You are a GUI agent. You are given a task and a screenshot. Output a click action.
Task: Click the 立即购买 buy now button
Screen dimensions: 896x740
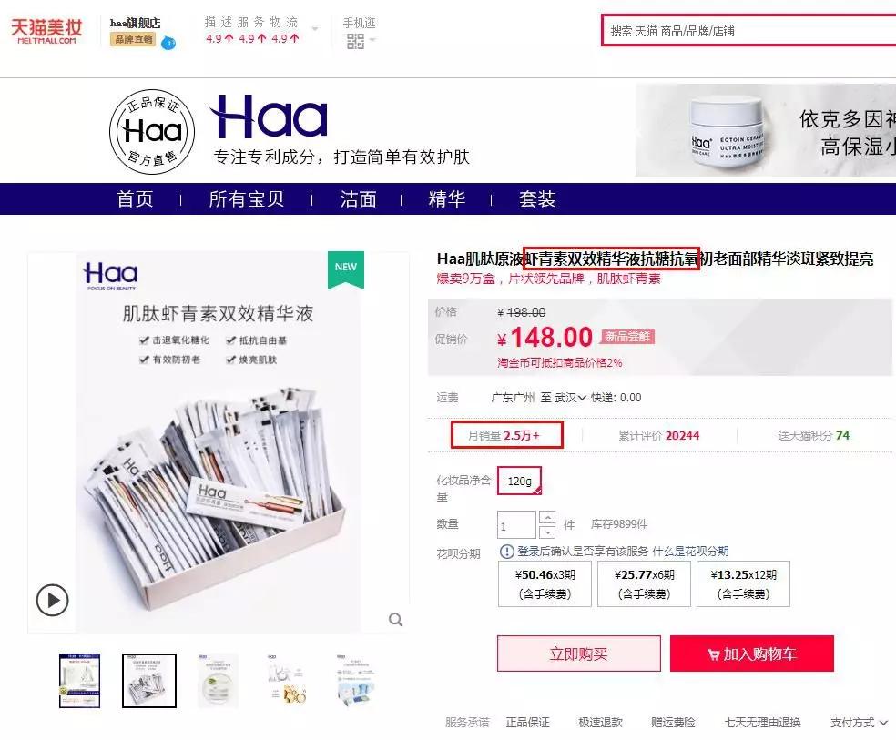coord(579,654)
